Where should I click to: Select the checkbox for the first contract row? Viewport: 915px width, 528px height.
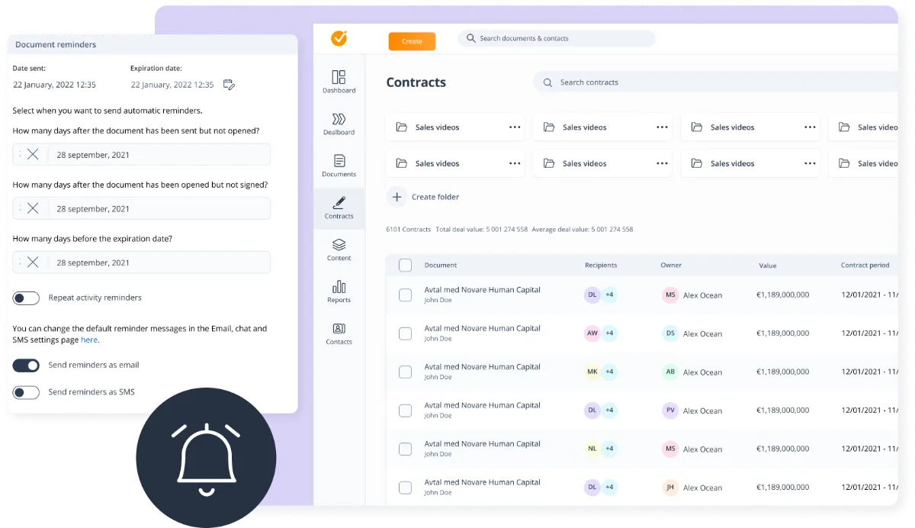pos(405,295)
